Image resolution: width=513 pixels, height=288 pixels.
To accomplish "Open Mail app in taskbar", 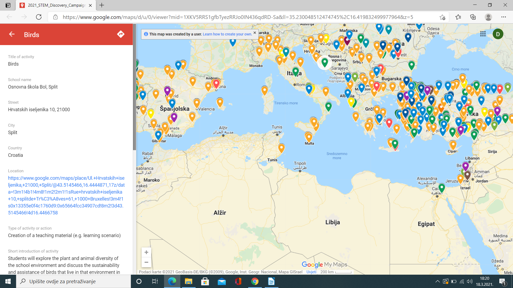I will pyautogui.click(x=222, y=281).
